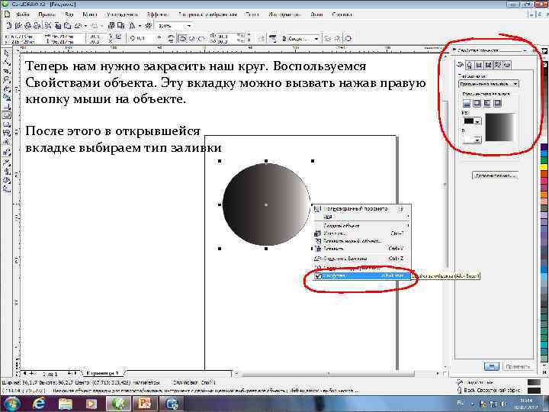Pick the green swatch in color palette
The image size is (549, 412).
click(544, 161)
